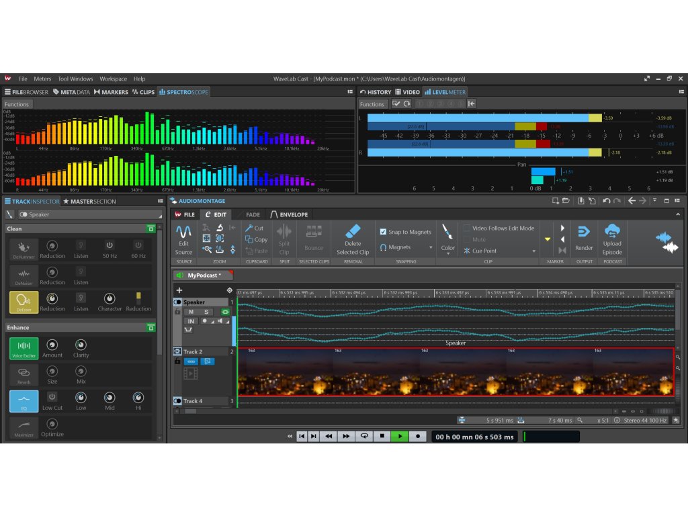
Task: Click the large waveform icon at ribbon right
Action: coord(667,243)
